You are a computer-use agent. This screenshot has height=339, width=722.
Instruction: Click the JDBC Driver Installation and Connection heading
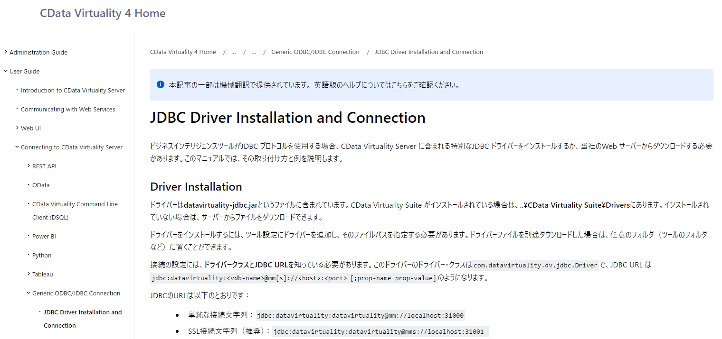coord(288,118)
